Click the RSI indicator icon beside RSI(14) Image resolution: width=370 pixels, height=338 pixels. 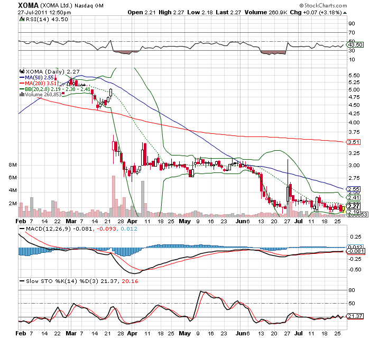pyautogui.click(x=22, y=20)
